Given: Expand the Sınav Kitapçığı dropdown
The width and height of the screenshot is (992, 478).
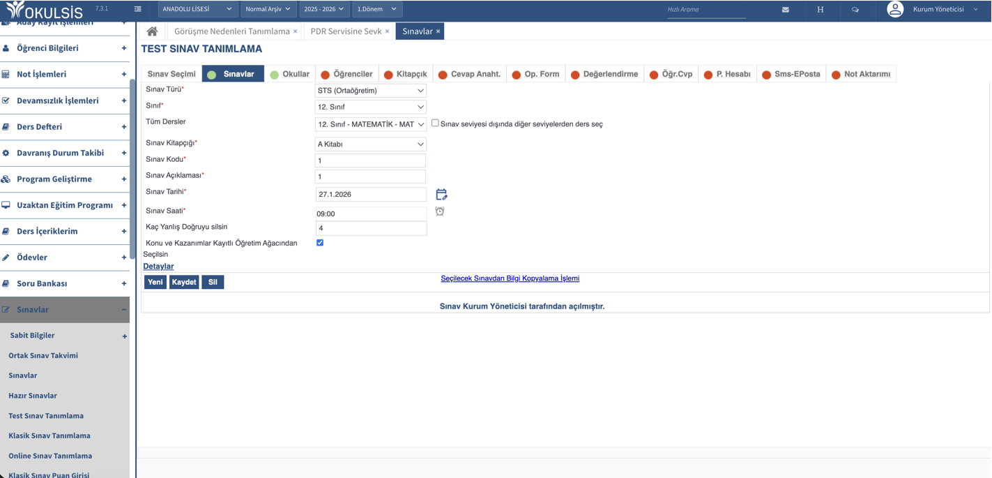Looking at the screenshot, I should pyautogui.click(x=370, y=144).
